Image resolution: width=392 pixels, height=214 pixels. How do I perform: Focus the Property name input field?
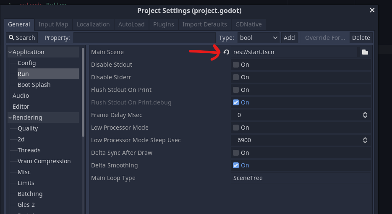[144, 38]
